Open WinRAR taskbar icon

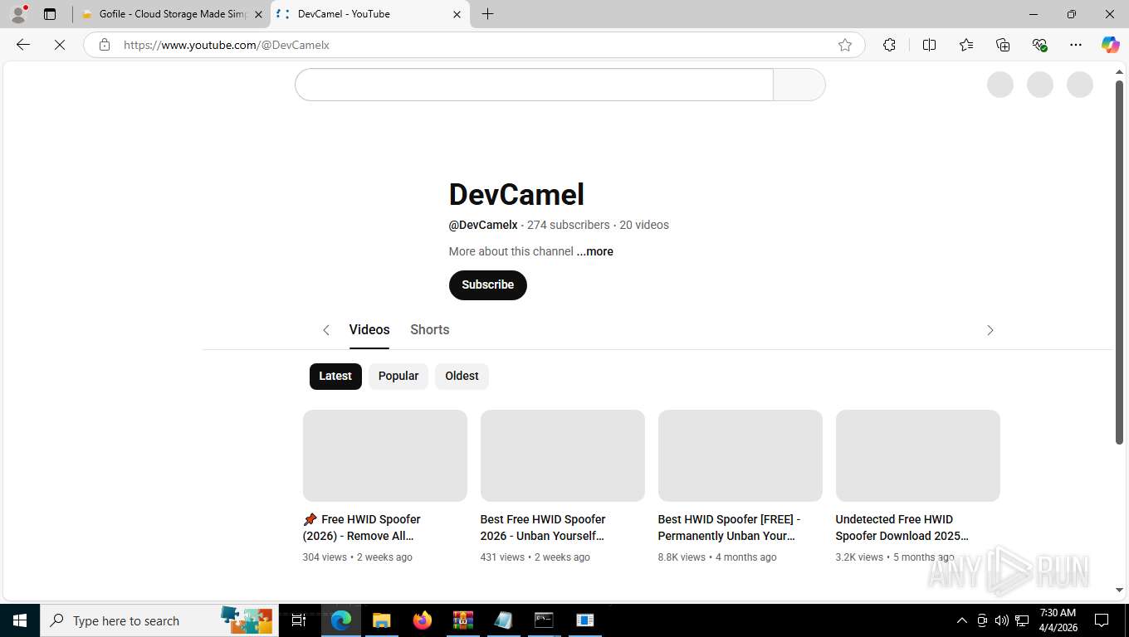pos(463,620)
